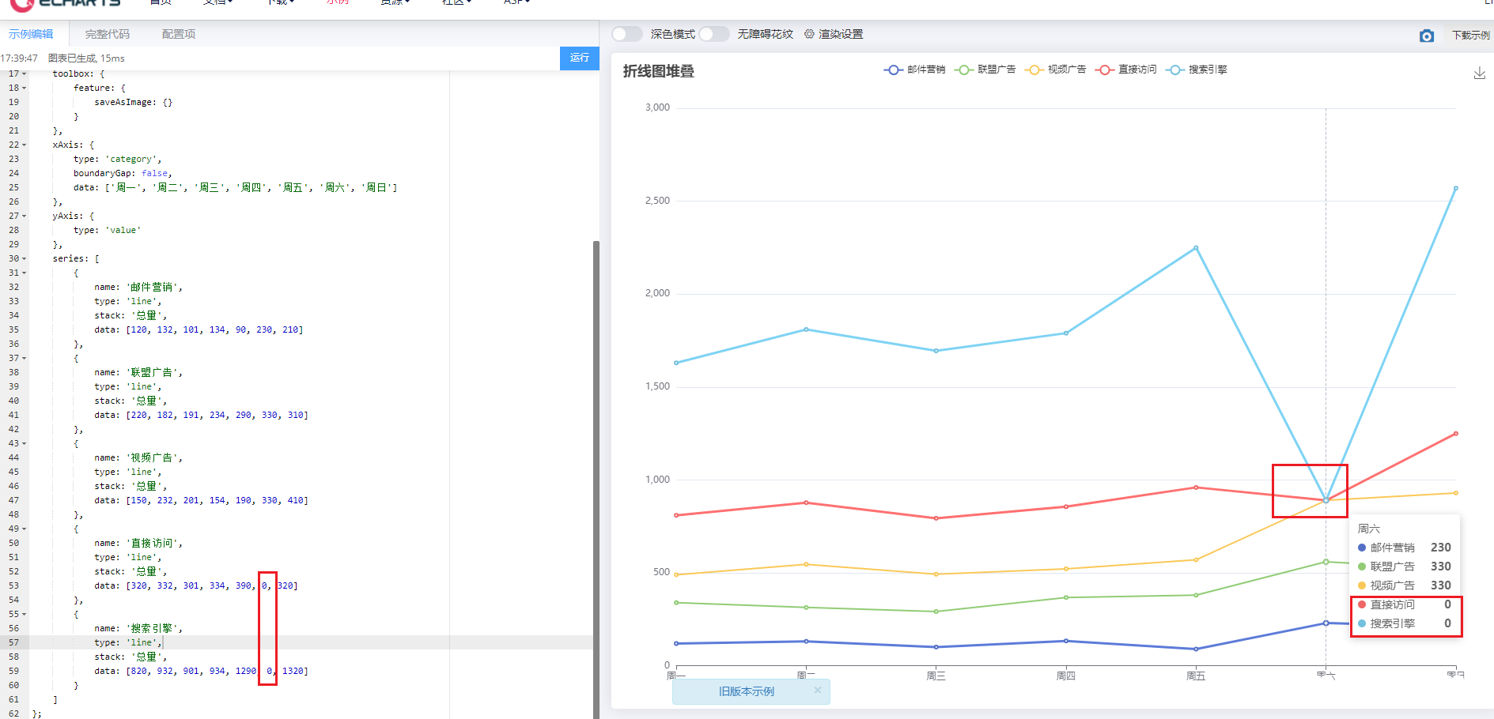The width and height of the screenshot is (1494, 719).
Task: Click the 搜索引擎 data point at 周五
Action: pyautogui.click(x=1196, y=248)
